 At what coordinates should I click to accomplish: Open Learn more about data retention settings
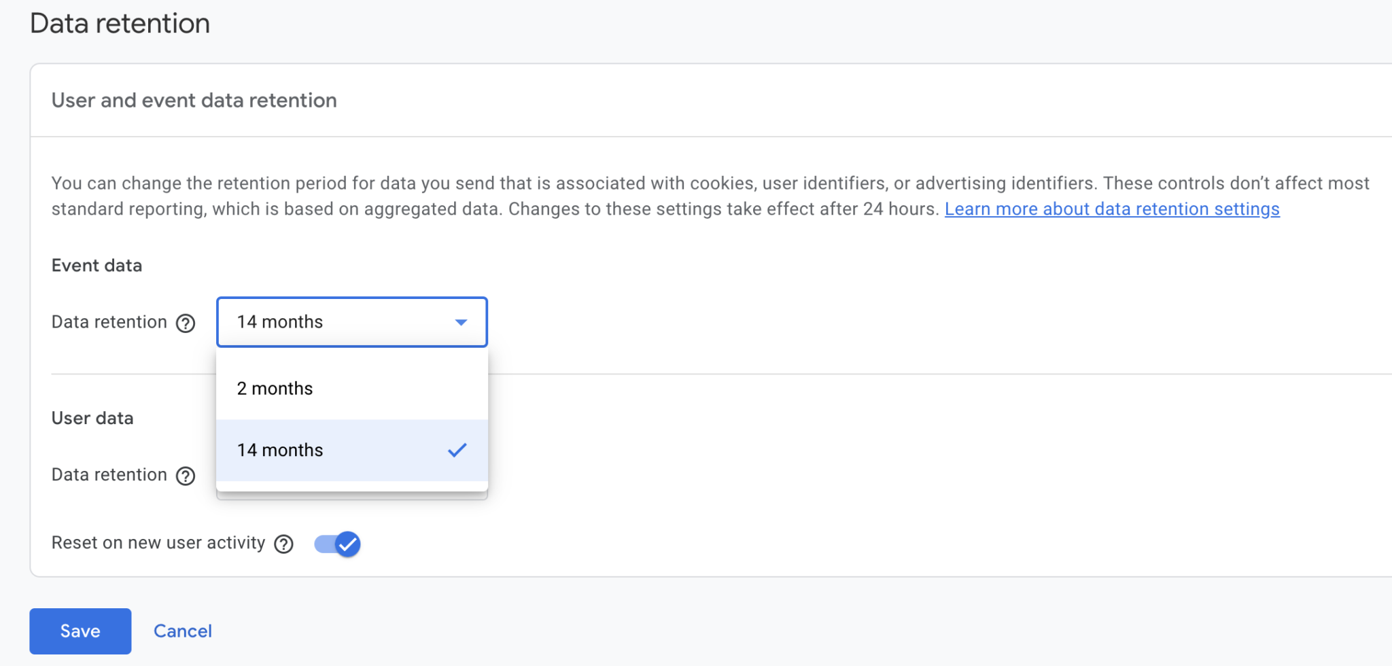tap(1112, 209)
